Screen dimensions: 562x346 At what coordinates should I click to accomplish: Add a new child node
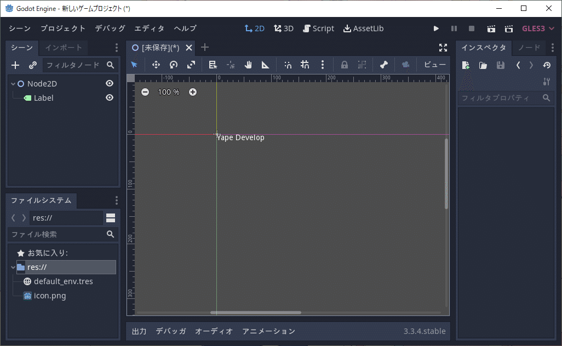(x=15, y=65)
